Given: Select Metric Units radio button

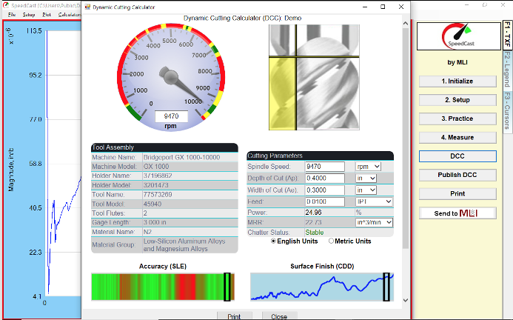Looking at the screenshot, I should click(x=331, y=241).
